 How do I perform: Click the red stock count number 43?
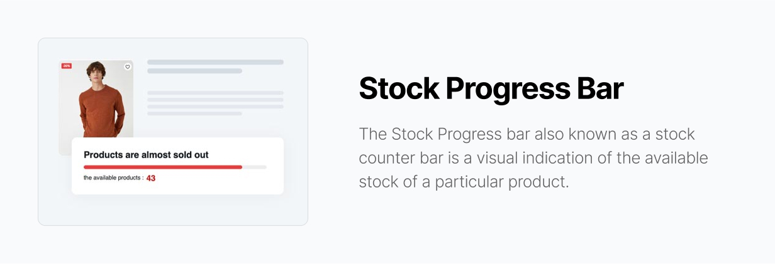(x=151, y=178)
